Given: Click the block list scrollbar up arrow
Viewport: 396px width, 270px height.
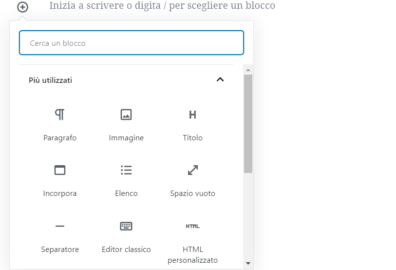Looking at the screenshot, I should click(248, 69).
